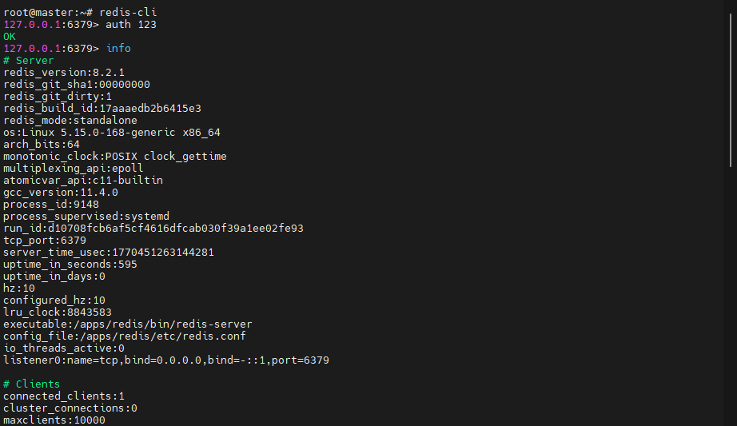Click the '# Server' section heading
Viewport: 737px width, 426px height.
tap(29, 60)
